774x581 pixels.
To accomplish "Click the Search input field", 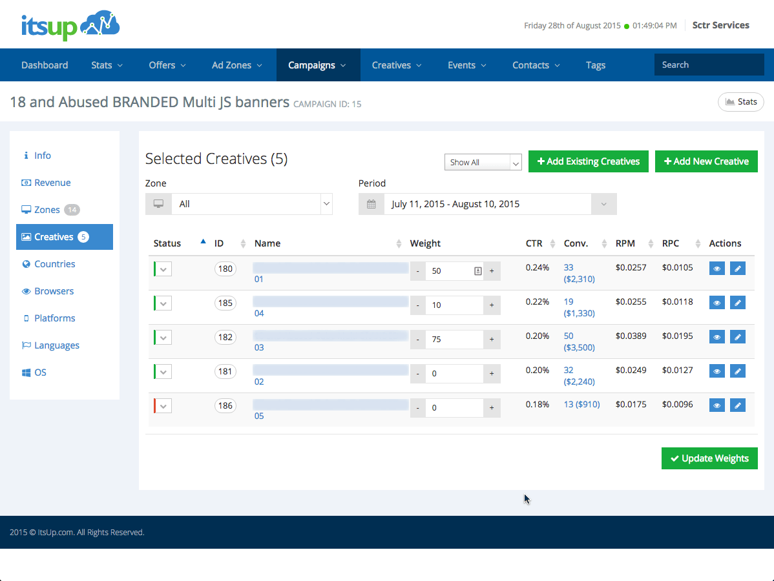I will tap(709, 65).
